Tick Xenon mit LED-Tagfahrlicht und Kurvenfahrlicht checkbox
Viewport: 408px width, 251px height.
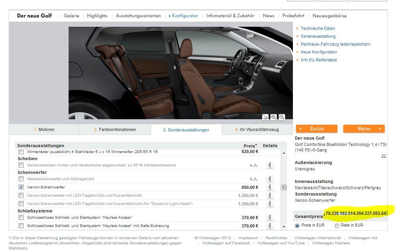click(21, 196)
